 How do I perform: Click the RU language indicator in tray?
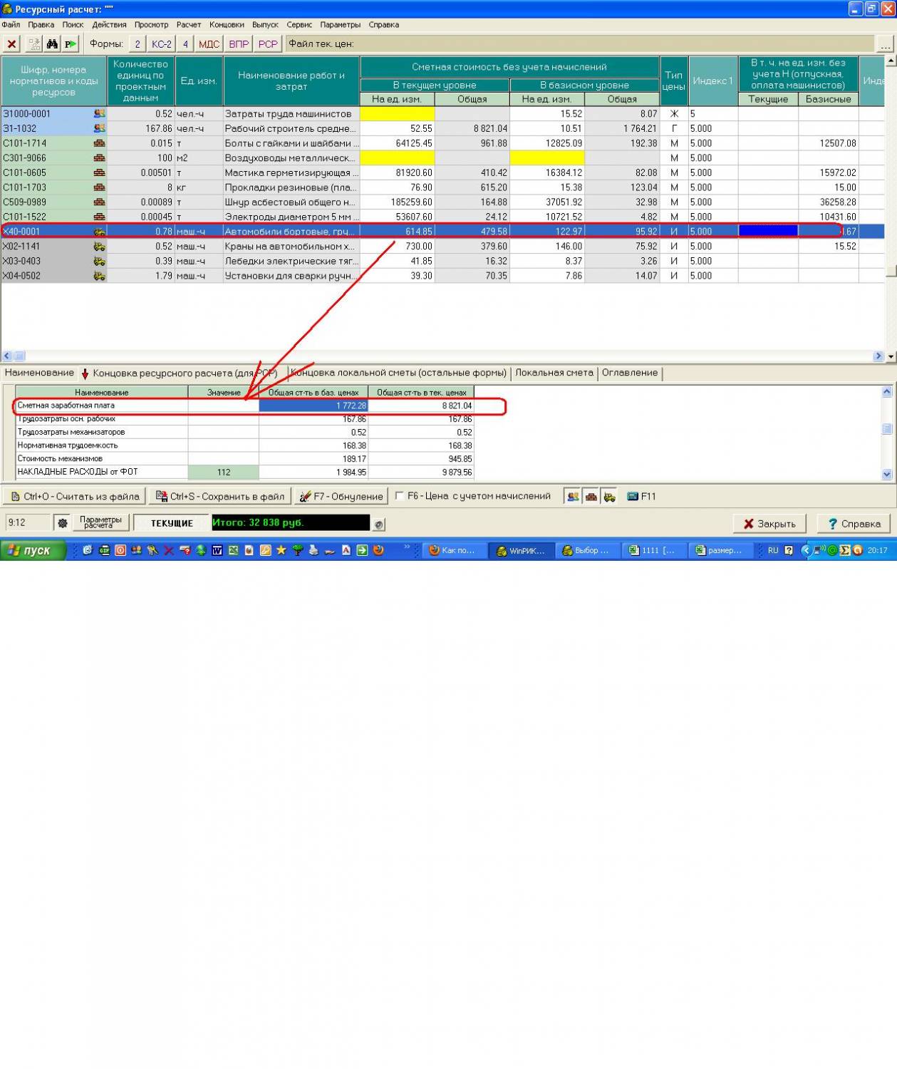[x=773, y=550]
